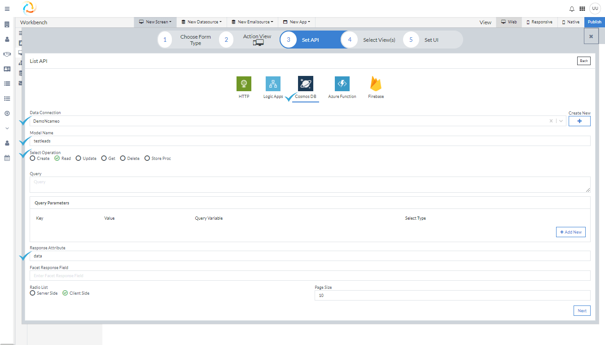Add a new query parameter

(x=571, y=232)
